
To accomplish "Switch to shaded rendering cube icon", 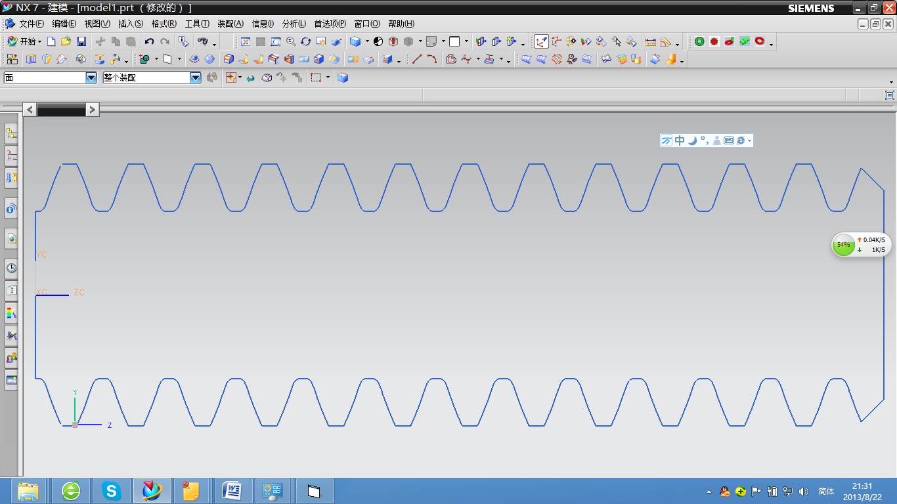I will click(x=355, y=41).
